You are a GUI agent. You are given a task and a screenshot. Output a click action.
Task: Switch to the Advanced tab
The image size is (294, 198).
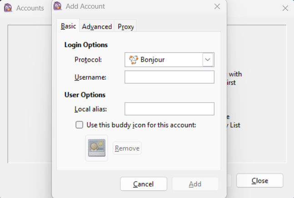tap(97, 26)
